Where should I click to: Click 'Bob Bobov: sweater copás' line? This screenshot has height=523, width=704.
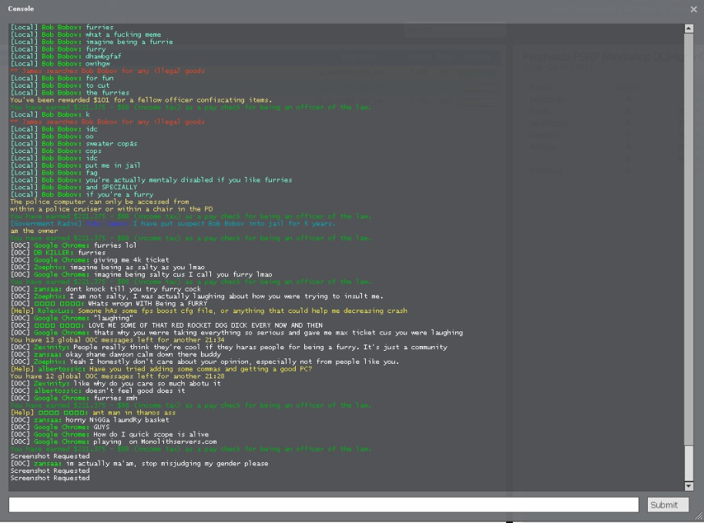pyautogui.click(x=74, y=143)
